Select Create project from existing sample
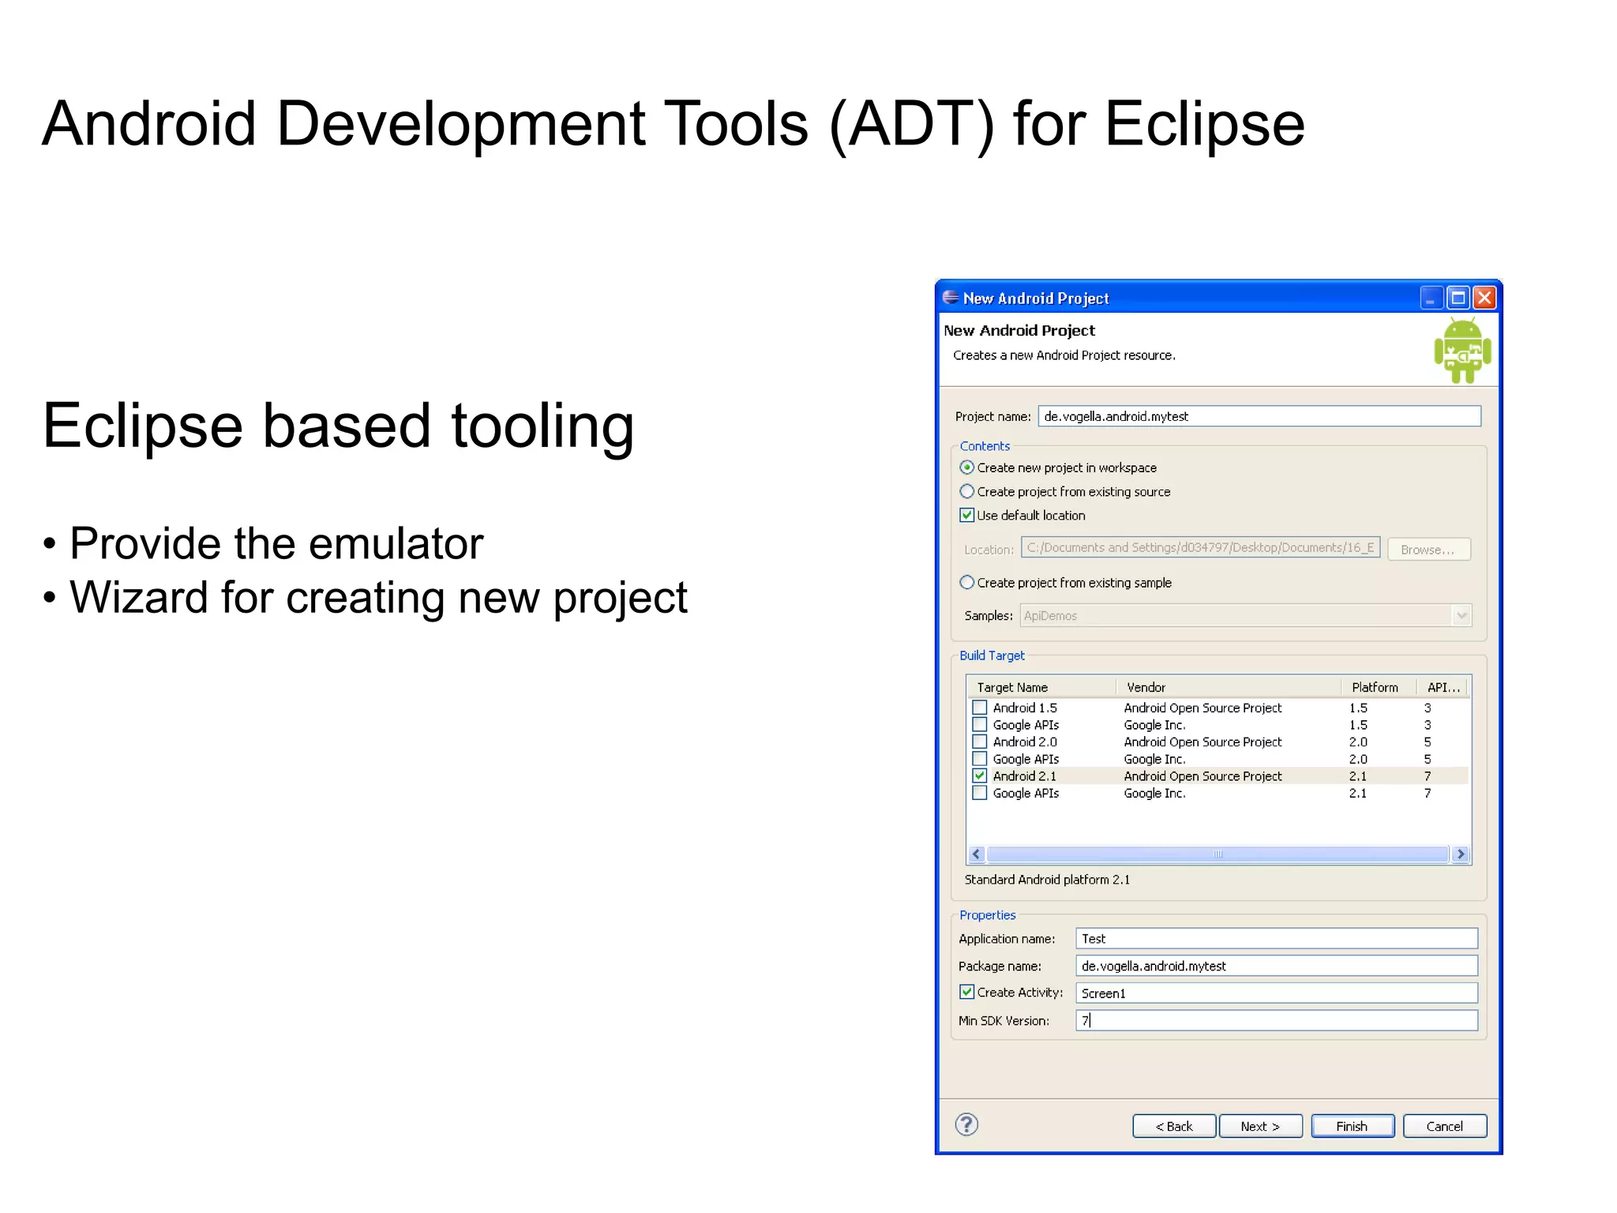 (966, 582)
